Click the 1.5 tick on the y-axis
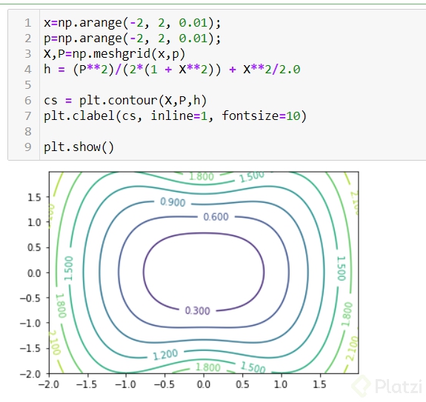 coord(34,198)
